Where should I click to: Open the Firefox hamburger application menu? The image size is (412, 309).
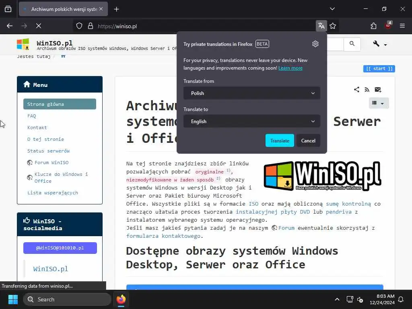(402, 26)
